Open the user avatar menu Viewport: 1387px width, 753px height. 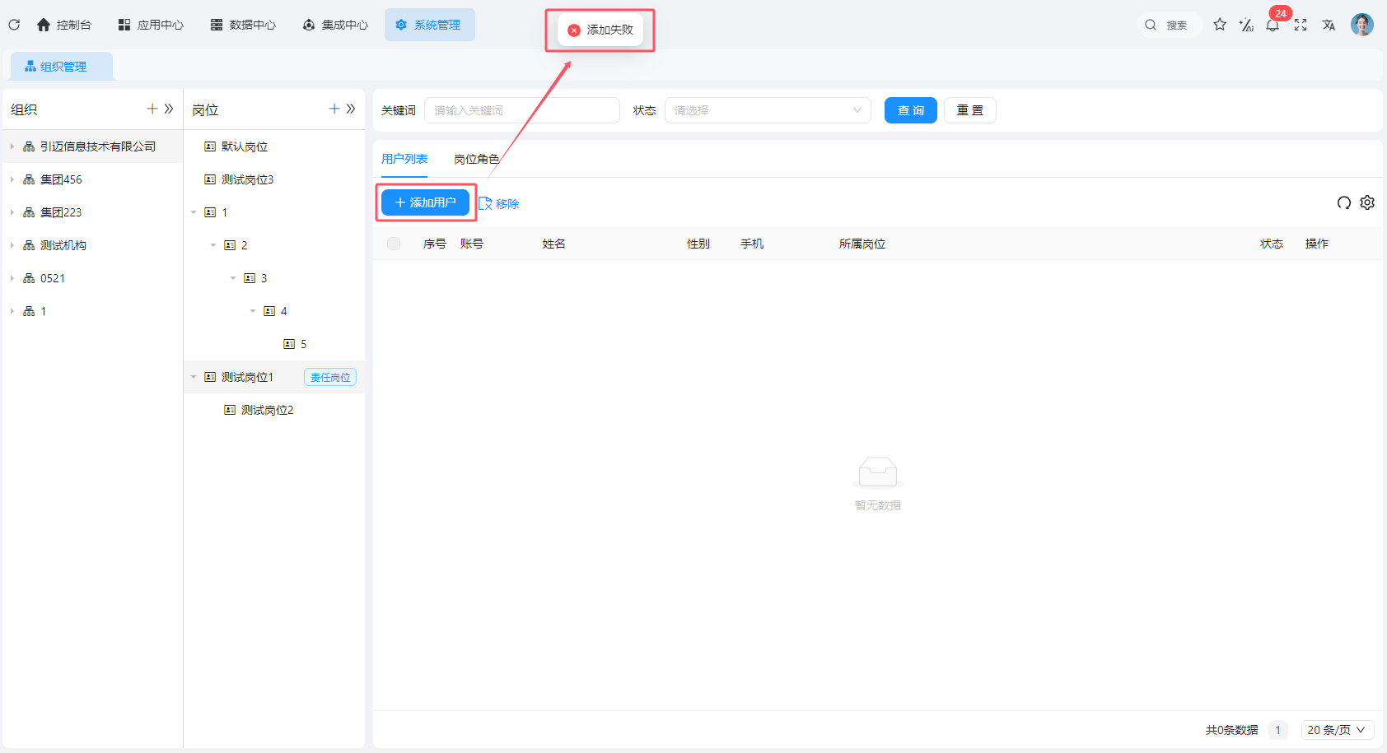(1362, 25)
